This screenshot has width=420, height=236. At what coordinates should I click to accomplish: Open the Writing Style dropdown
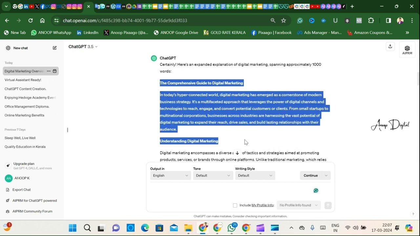point(255,176)
